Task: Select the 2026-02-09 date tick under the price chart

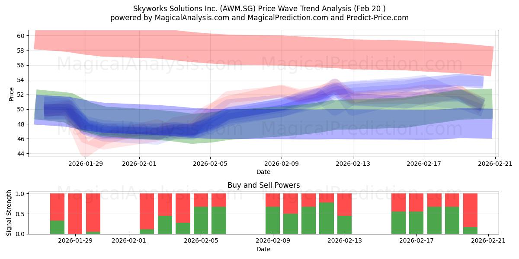Action: click(x=282, y=164)
